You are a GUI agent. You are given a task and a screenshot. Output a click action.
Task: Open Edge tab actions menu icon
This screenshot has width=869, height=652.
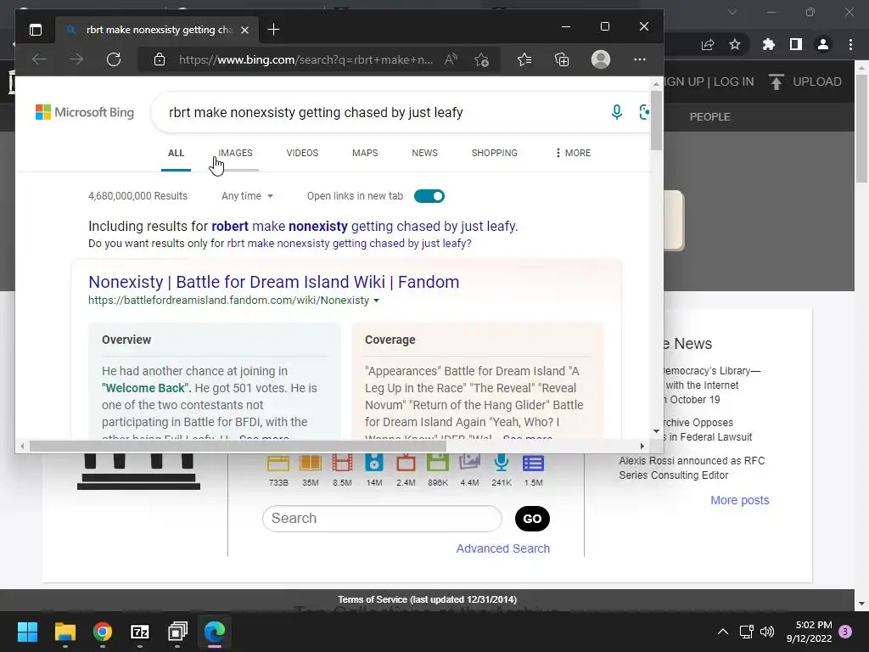click(x=36, y=30)
